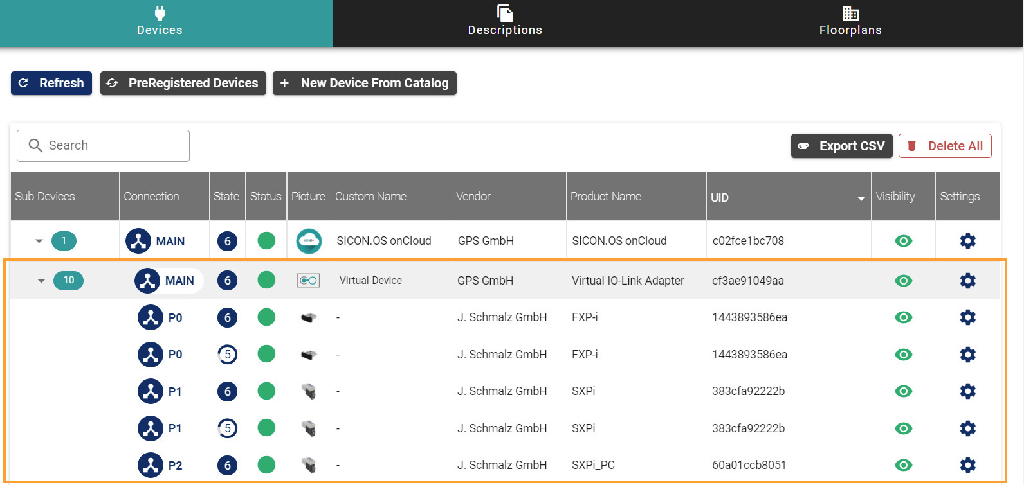This screenshot has height=485, width=1024.
Task: Open settings gear for Virtual Device row
Action: click(967, 281)
